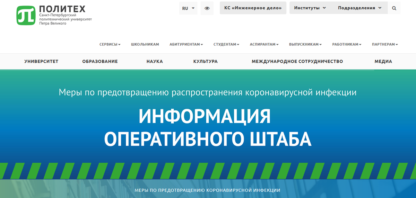Click banner subtitle about коронавирусной инфекции

[x=208, y=92]
